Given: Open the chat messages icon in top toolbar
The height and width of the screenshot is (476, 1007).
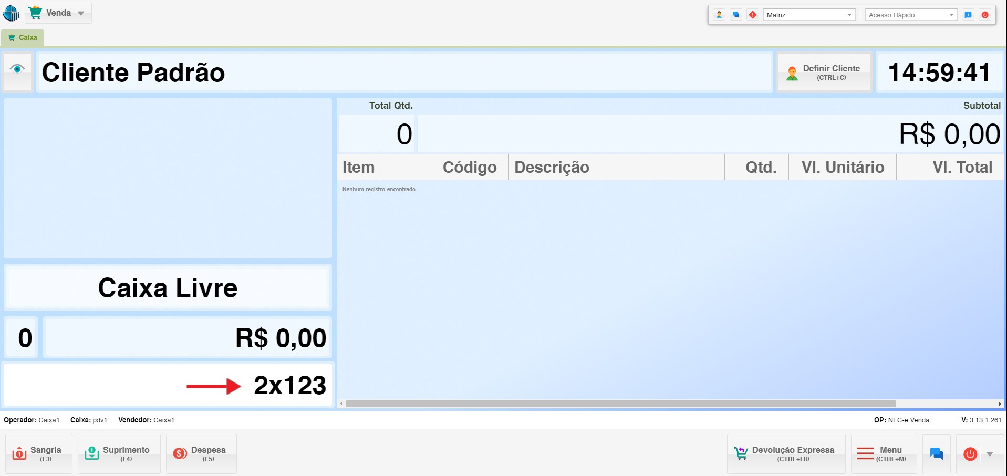Looking at the screenshot, I should 736,15.
